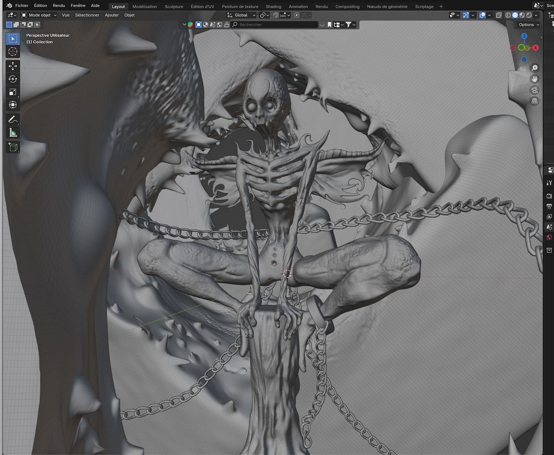
Task: Toggle X-ray display mode
Action: click(x=499, y=15)
